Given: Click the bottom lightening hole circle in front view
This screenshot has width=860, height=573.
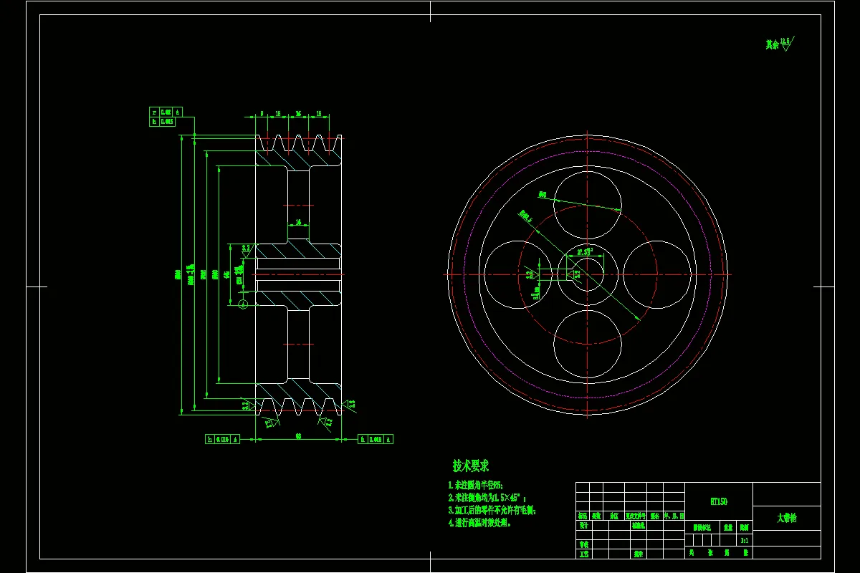Looking at the screenshot, I should tap(588, 343).
